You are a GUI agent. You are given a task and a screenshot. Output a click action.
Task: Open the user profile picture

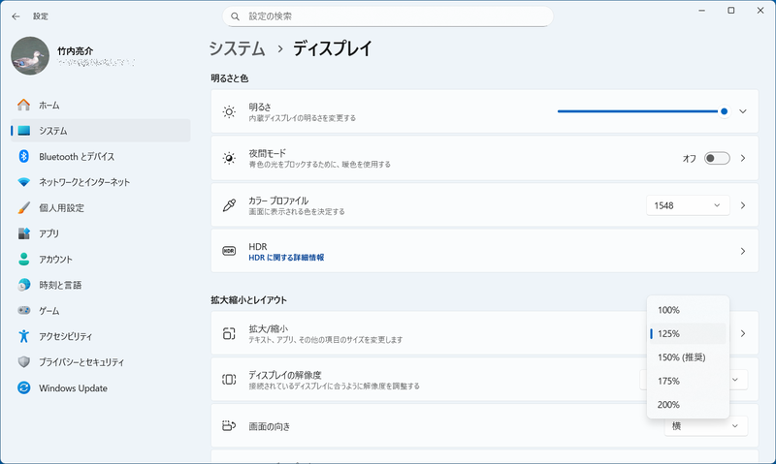[30, 56]
